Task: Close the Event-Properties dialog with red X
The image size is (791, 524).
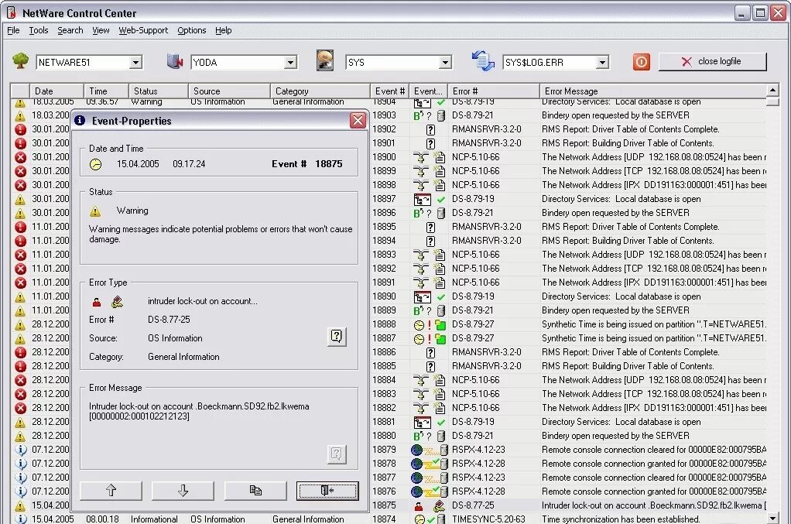Action: [358, 121]
